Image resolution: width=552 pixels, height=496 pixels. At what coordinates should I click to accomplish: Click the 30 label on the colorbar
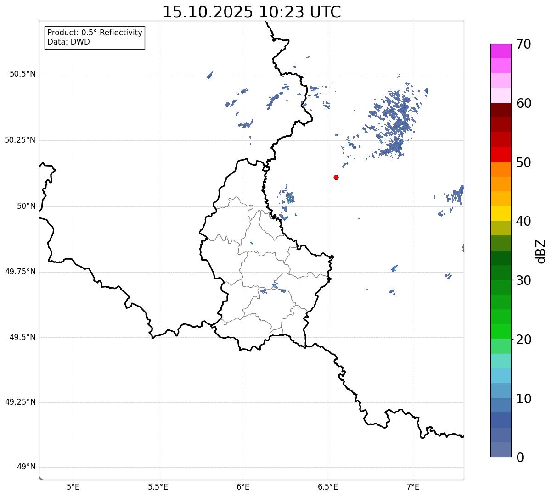524,280
